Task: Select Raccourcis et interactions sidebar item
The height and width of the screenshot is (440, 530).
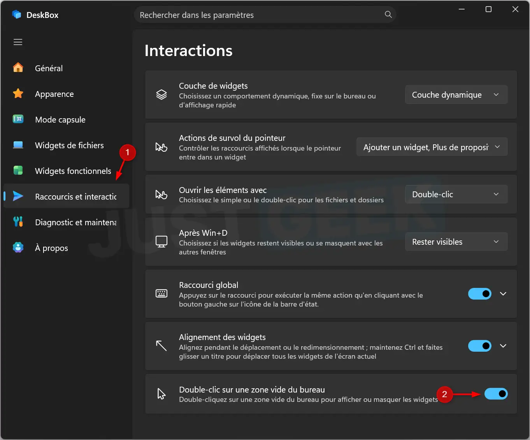Action: pos(66,196)
